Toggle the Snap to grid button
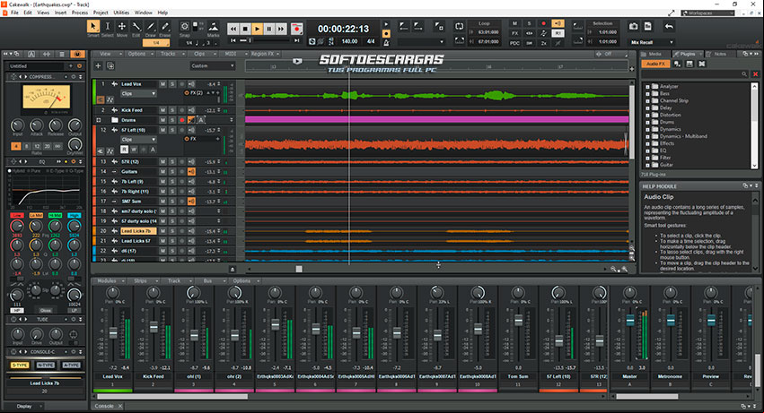Screen dimensions: 764x413 click(x=185, y=26)
